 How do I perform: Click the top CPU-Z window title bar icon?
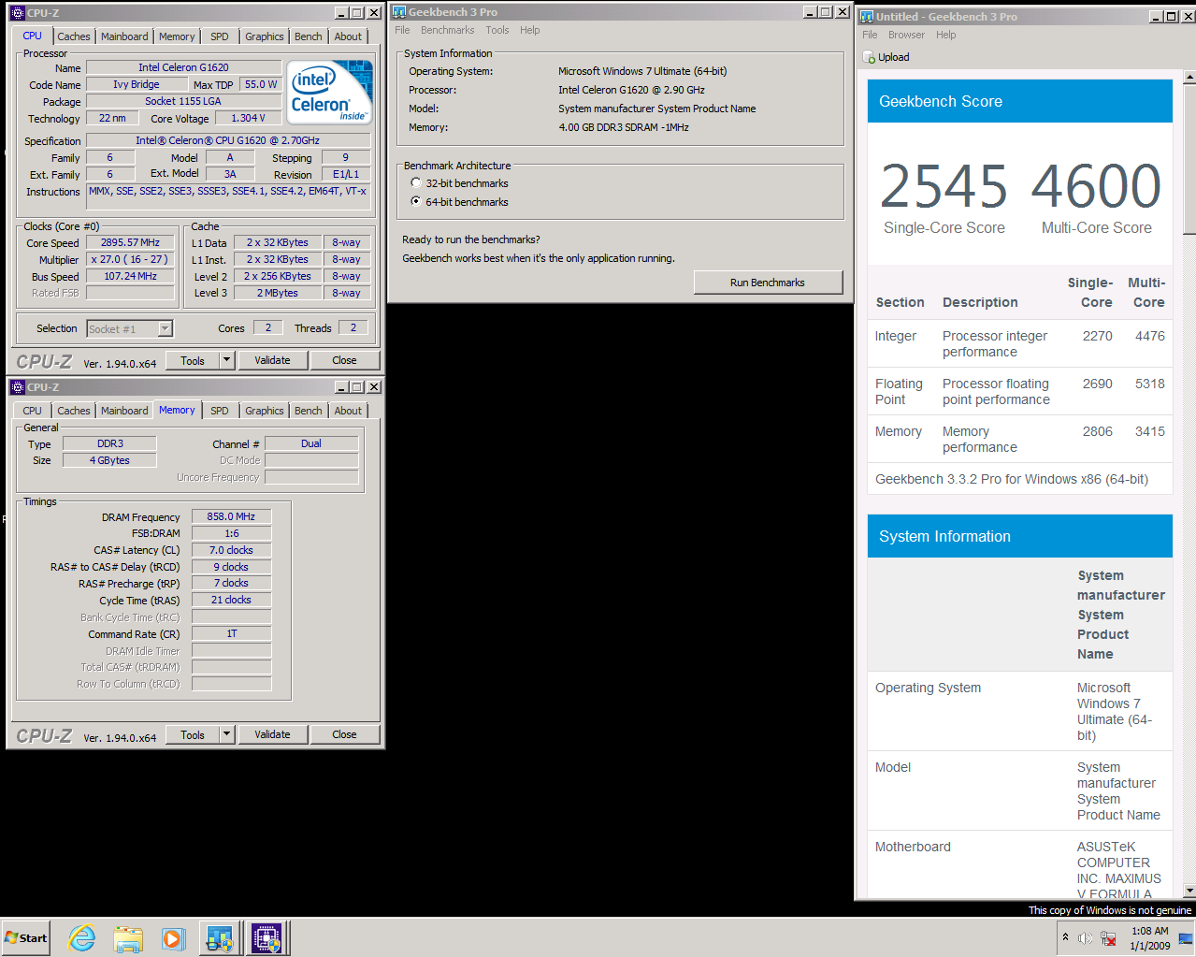point(18,13)
